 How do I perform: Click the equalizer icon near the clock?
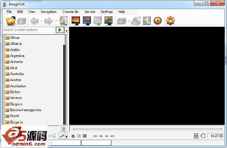(x=196, y=136)
